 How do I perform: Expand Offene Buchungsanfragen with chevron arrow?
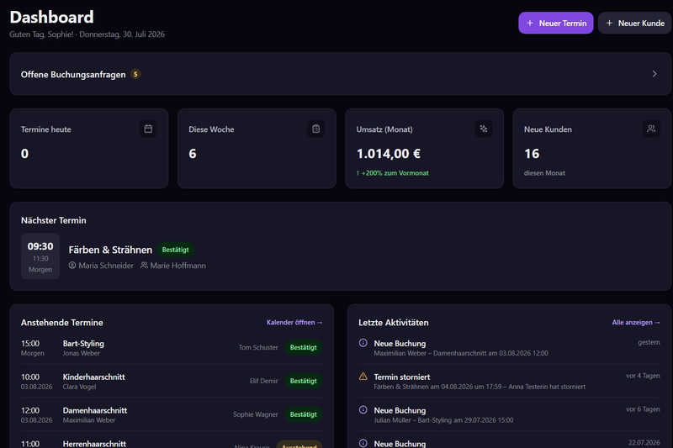point(654,74)
